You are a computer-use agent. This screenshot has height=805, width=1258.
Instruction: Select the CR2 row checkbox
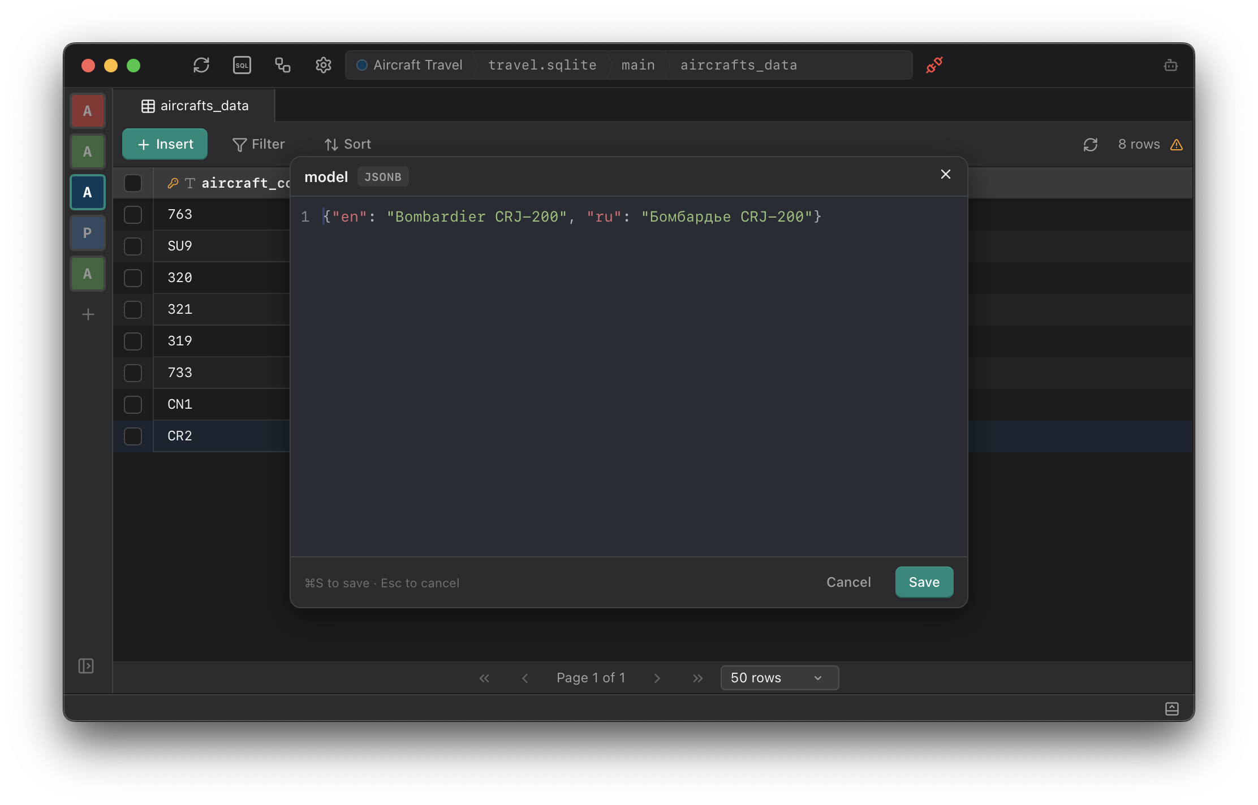pos(133,436)
